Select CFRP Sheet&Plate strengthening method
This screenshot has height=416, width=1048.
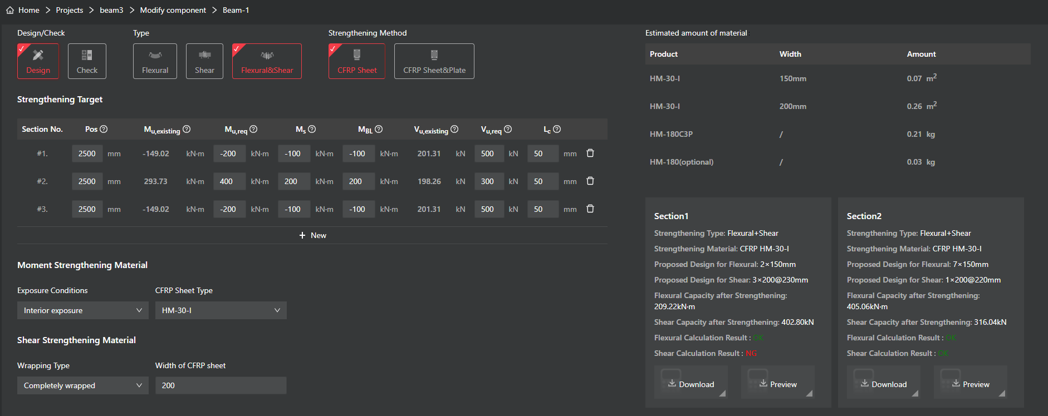tap(434, 61)
